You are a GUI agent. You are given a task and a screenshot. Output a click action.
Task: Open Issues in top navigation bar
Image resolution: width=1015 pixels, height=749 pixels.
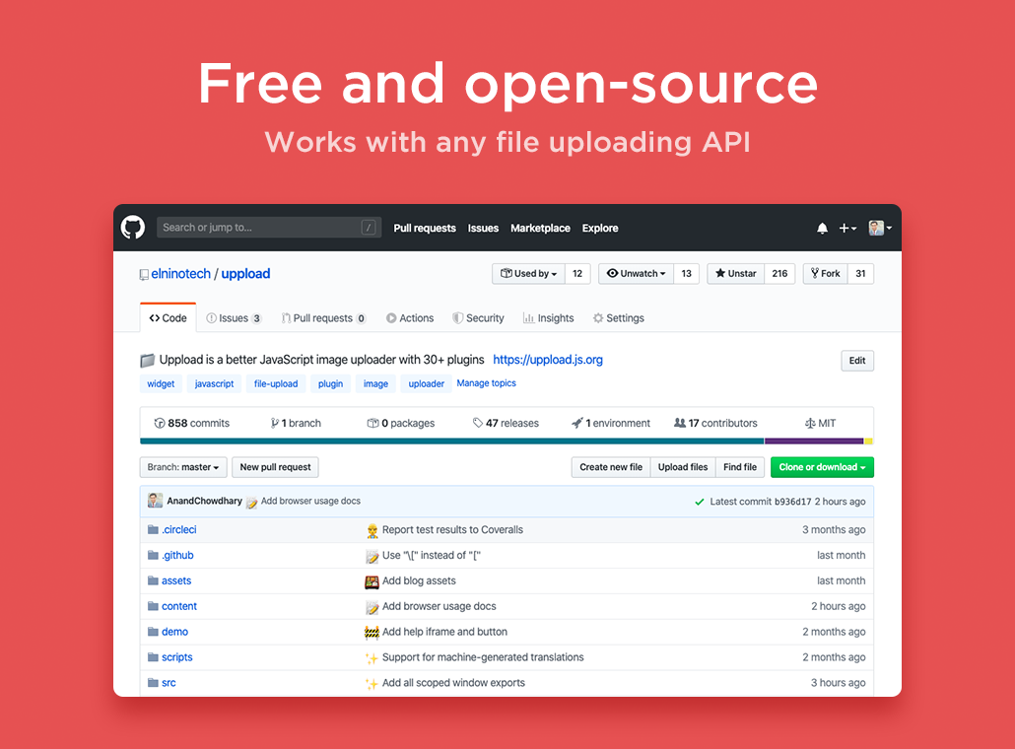483,228
